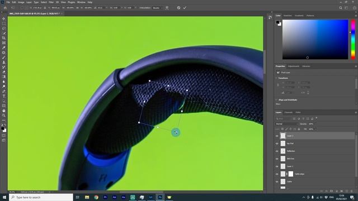Click the delete layer trash icon
This screenshot has height=201, width=358.
point(352,191)
